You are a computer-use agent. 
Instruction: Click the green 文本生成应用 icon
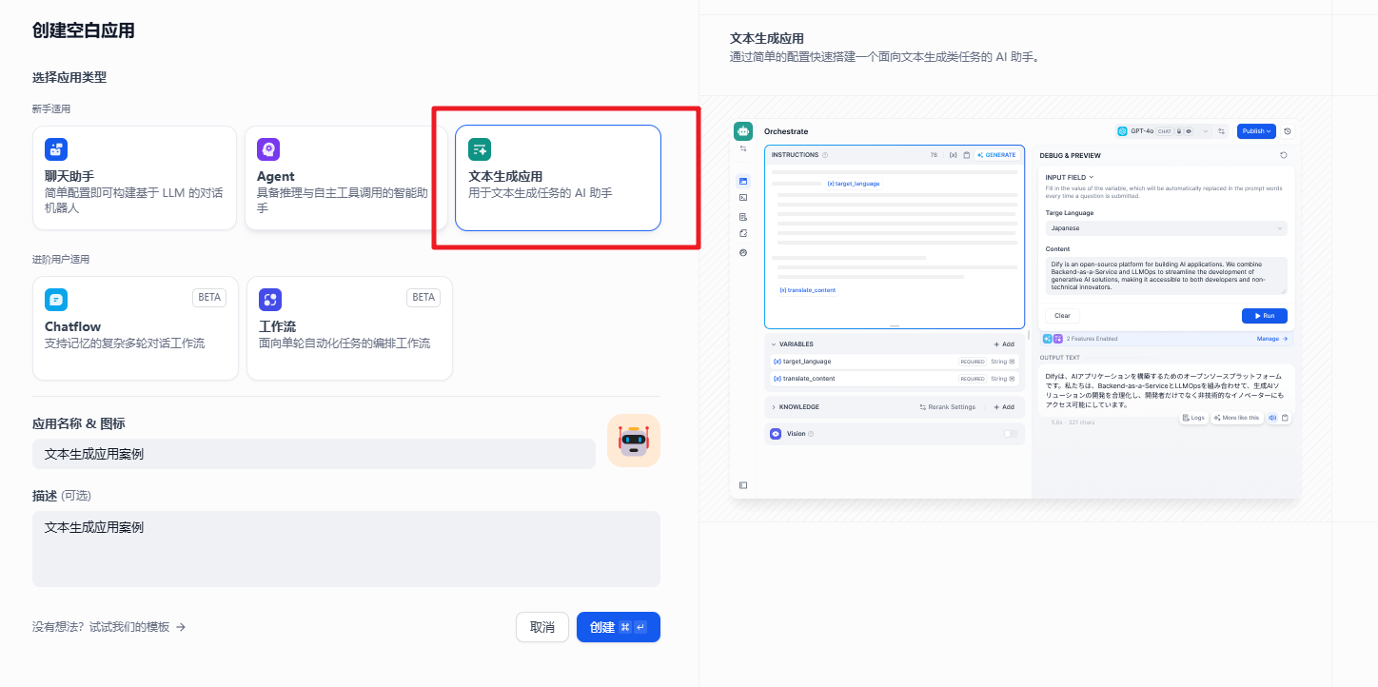point(480,149)
